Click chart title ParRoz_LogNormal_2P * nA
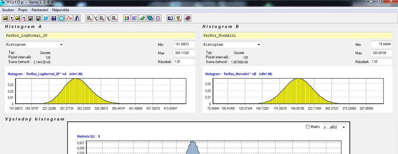This screenshot has width=398, height=154. (x=47, y=74)
